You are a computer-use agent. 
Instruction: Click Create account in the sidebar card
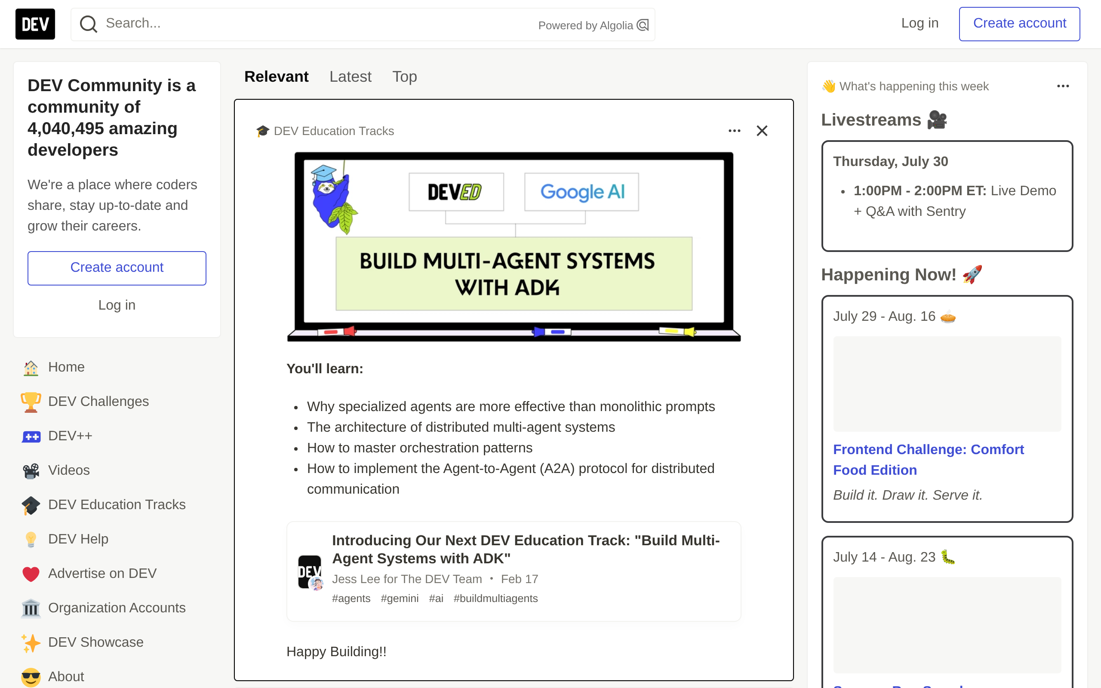pos(117,268)
